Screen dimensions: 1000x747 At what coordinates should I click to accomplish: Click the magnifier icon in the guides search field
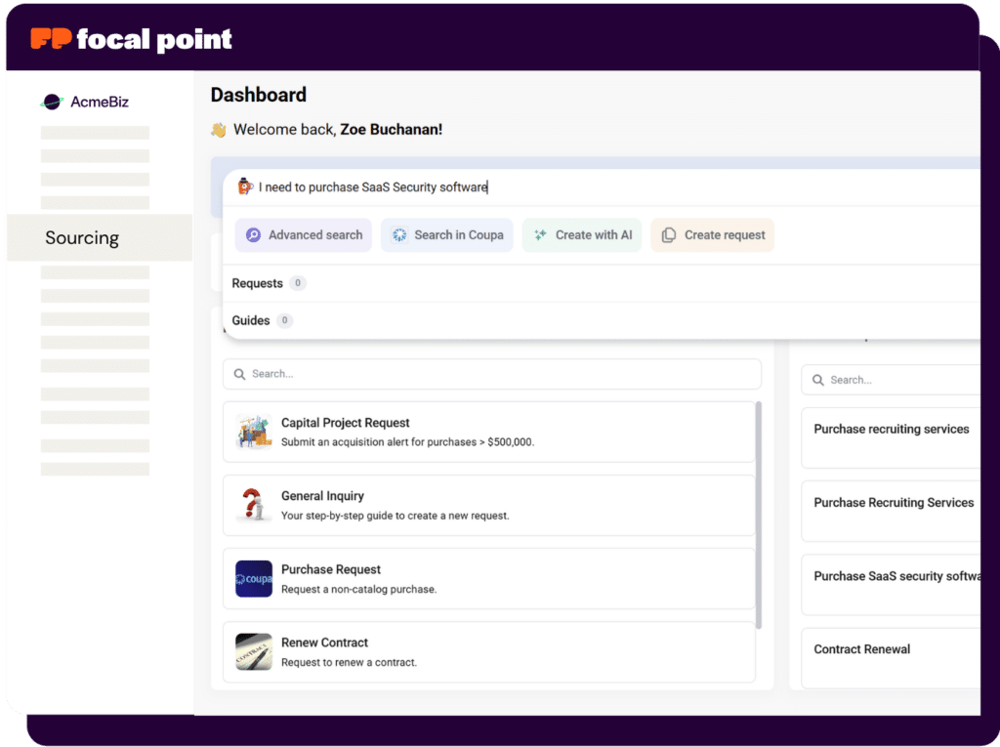pyautogui.click(x=239, y=374)
